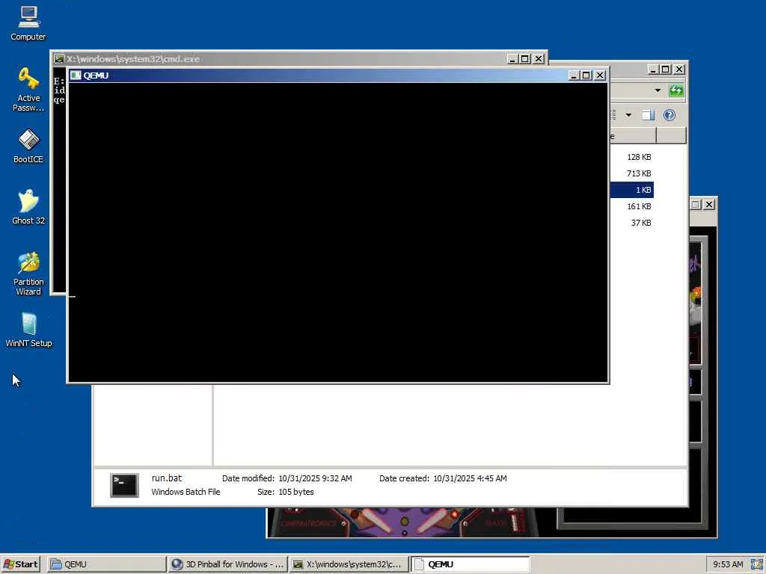The image size is (766, 574).
Task: Minimize the Explorer window
Action: pyautogui.click(x=652, y=70)
